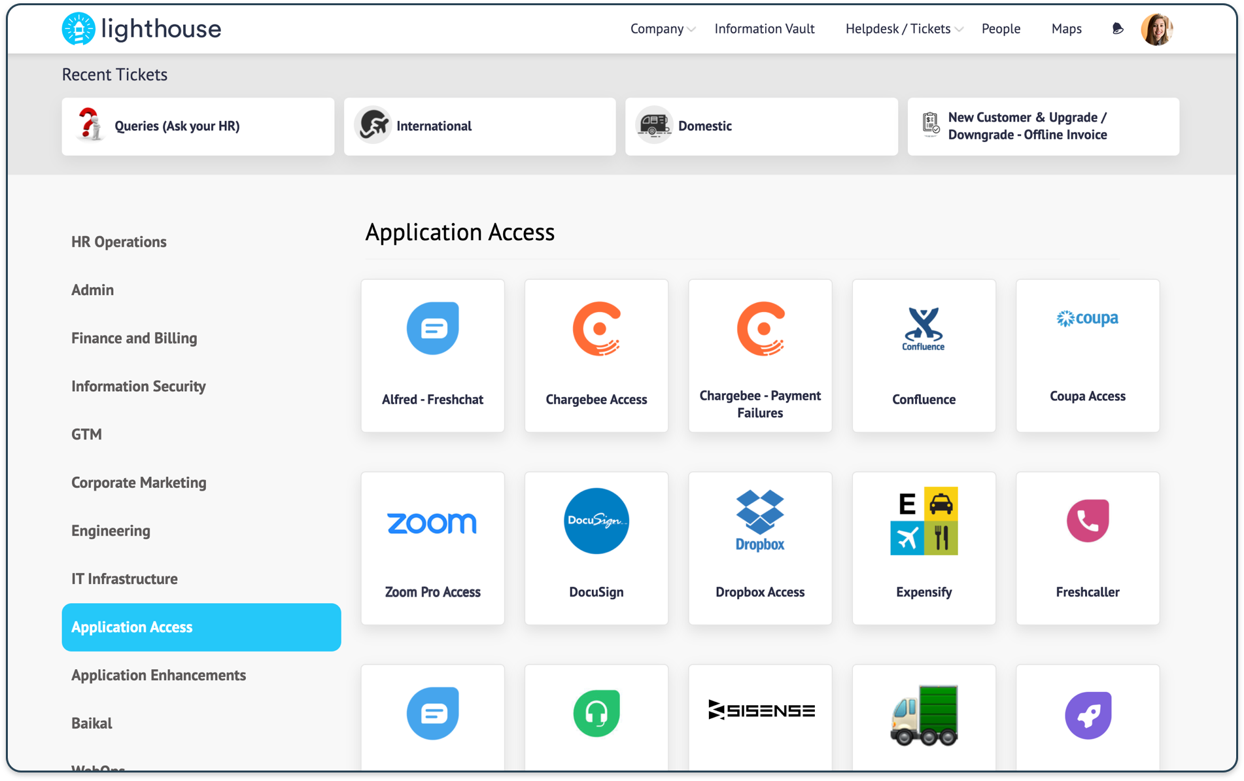Screen dimensions: 1244x781
Task: Open the notifications bell icon
Action: 1118,29
